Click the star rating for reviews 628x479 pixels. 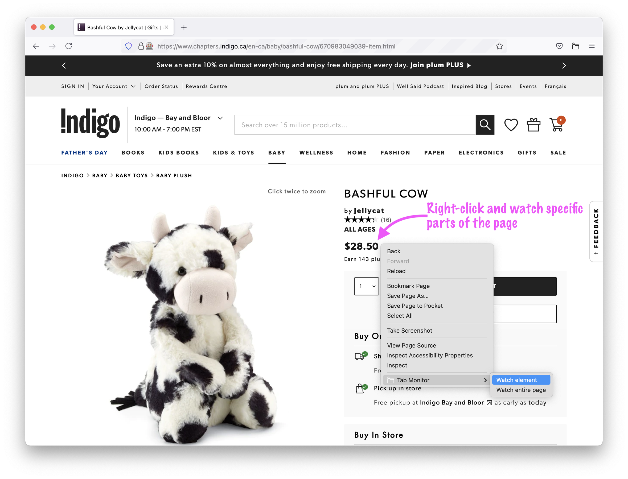[x=361, y=220]
